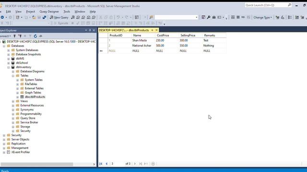Click the Execute SQL icon after Change Type
The height and width of the screenshot is (172, 307).
coord(277,17)
